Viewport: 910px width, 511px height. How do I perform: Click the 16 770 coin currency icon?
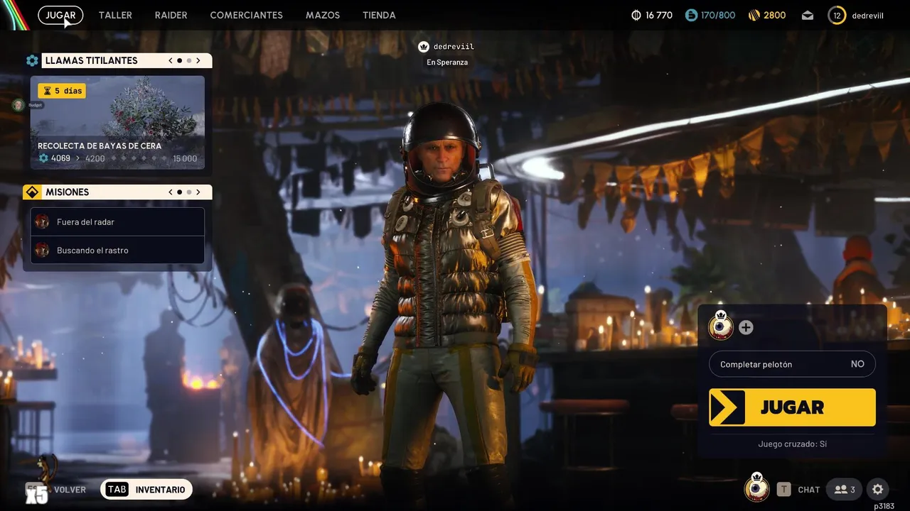click(x=636, y=15)
